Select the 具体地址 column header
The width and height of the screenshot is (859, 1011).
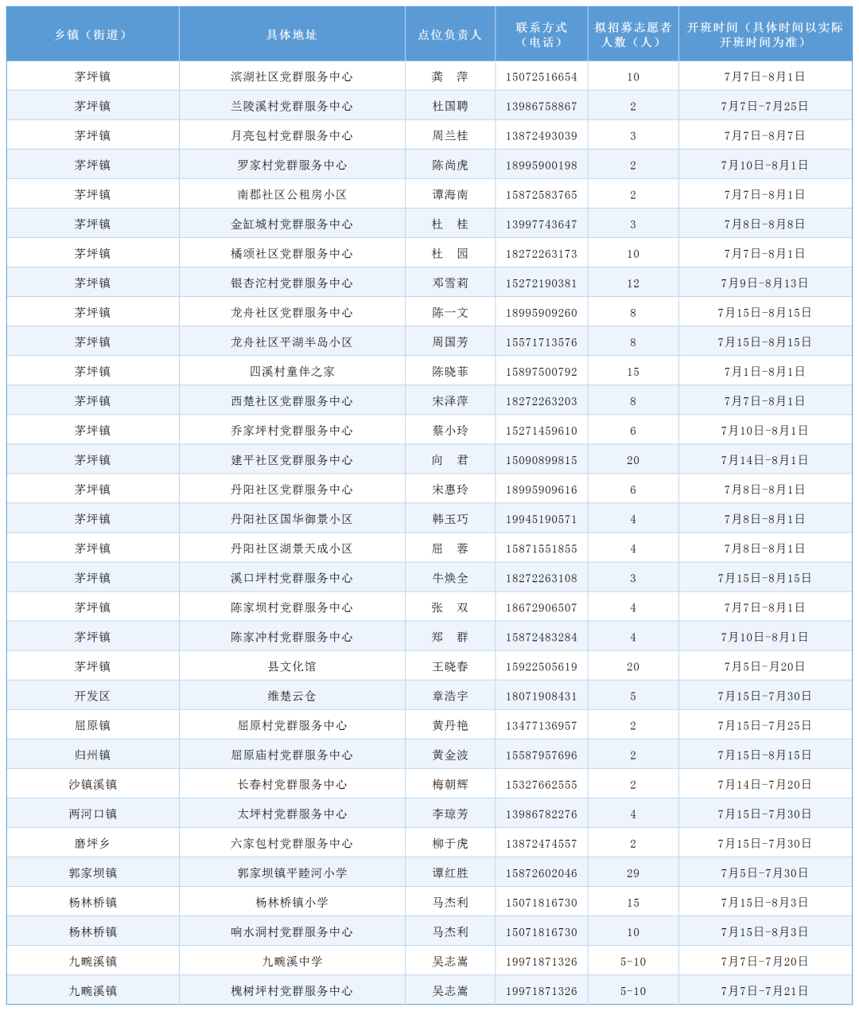click(291, 34)
